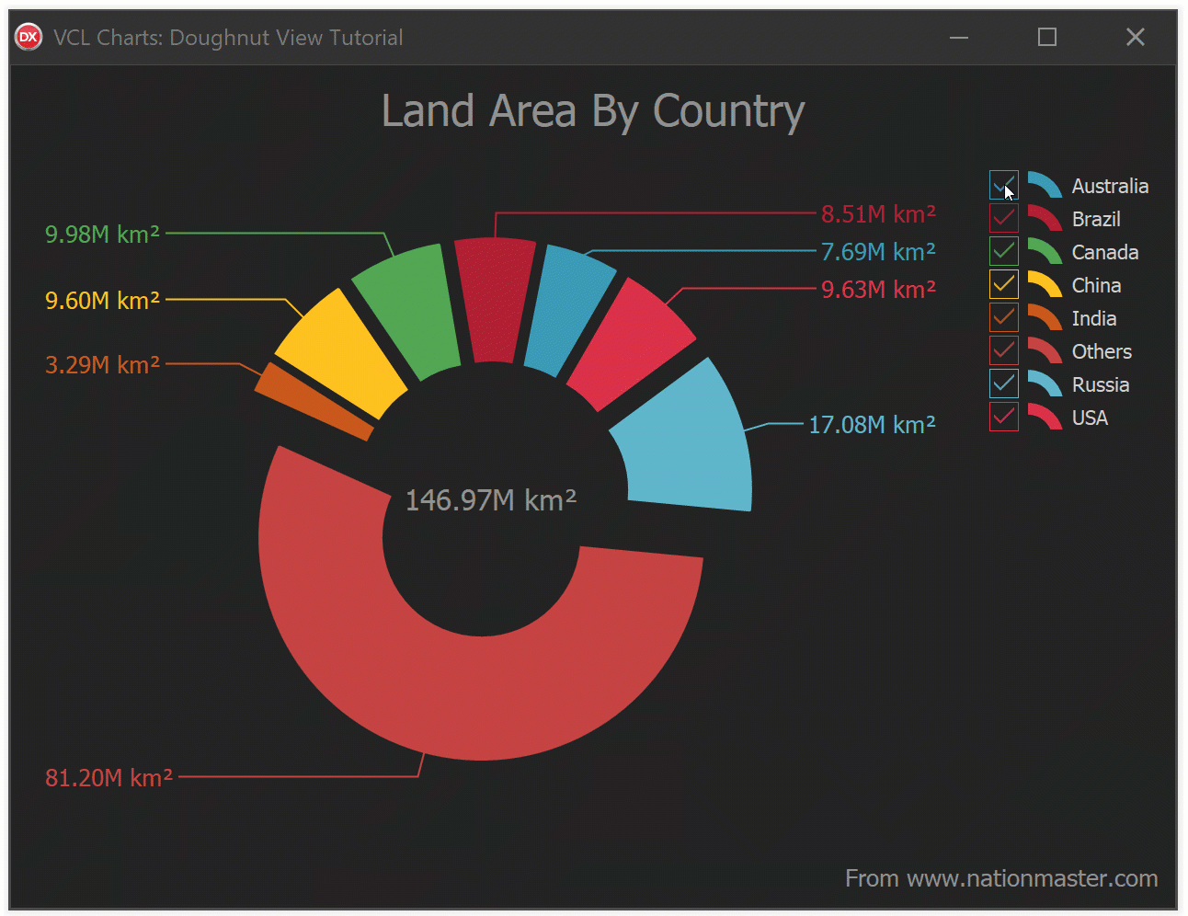
Task: Select the large red Others doughnut slice
Action: coord(478,699)
